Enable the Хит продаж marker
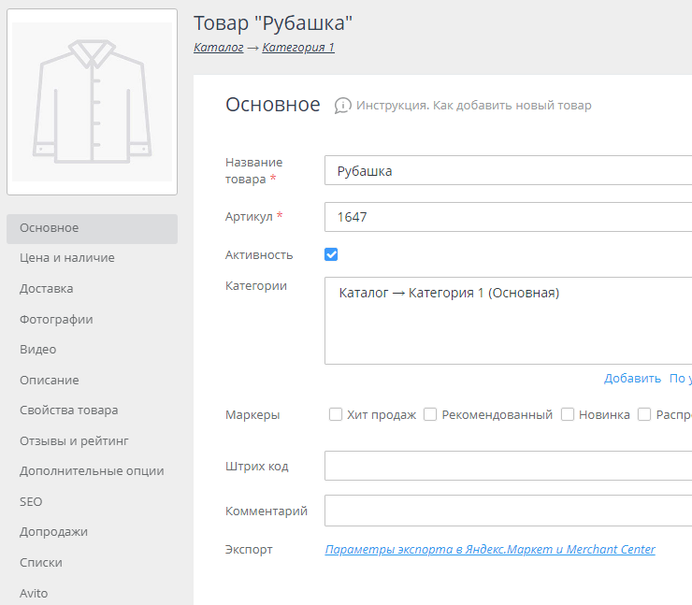The image size is (692, 605). coord(336,414)
